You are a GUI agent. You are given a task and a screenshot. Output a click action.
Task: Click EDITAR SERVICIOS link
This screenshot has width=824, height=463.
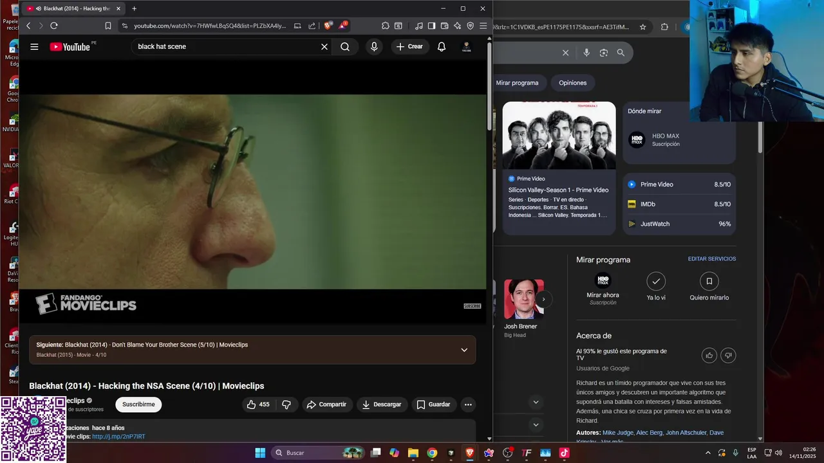click(x=712, y=259)
